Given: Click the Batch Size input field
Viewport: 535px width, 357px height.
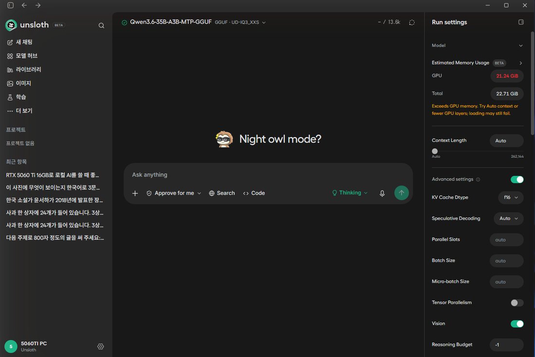Looking at the screenshot, I should coord(506,261).
